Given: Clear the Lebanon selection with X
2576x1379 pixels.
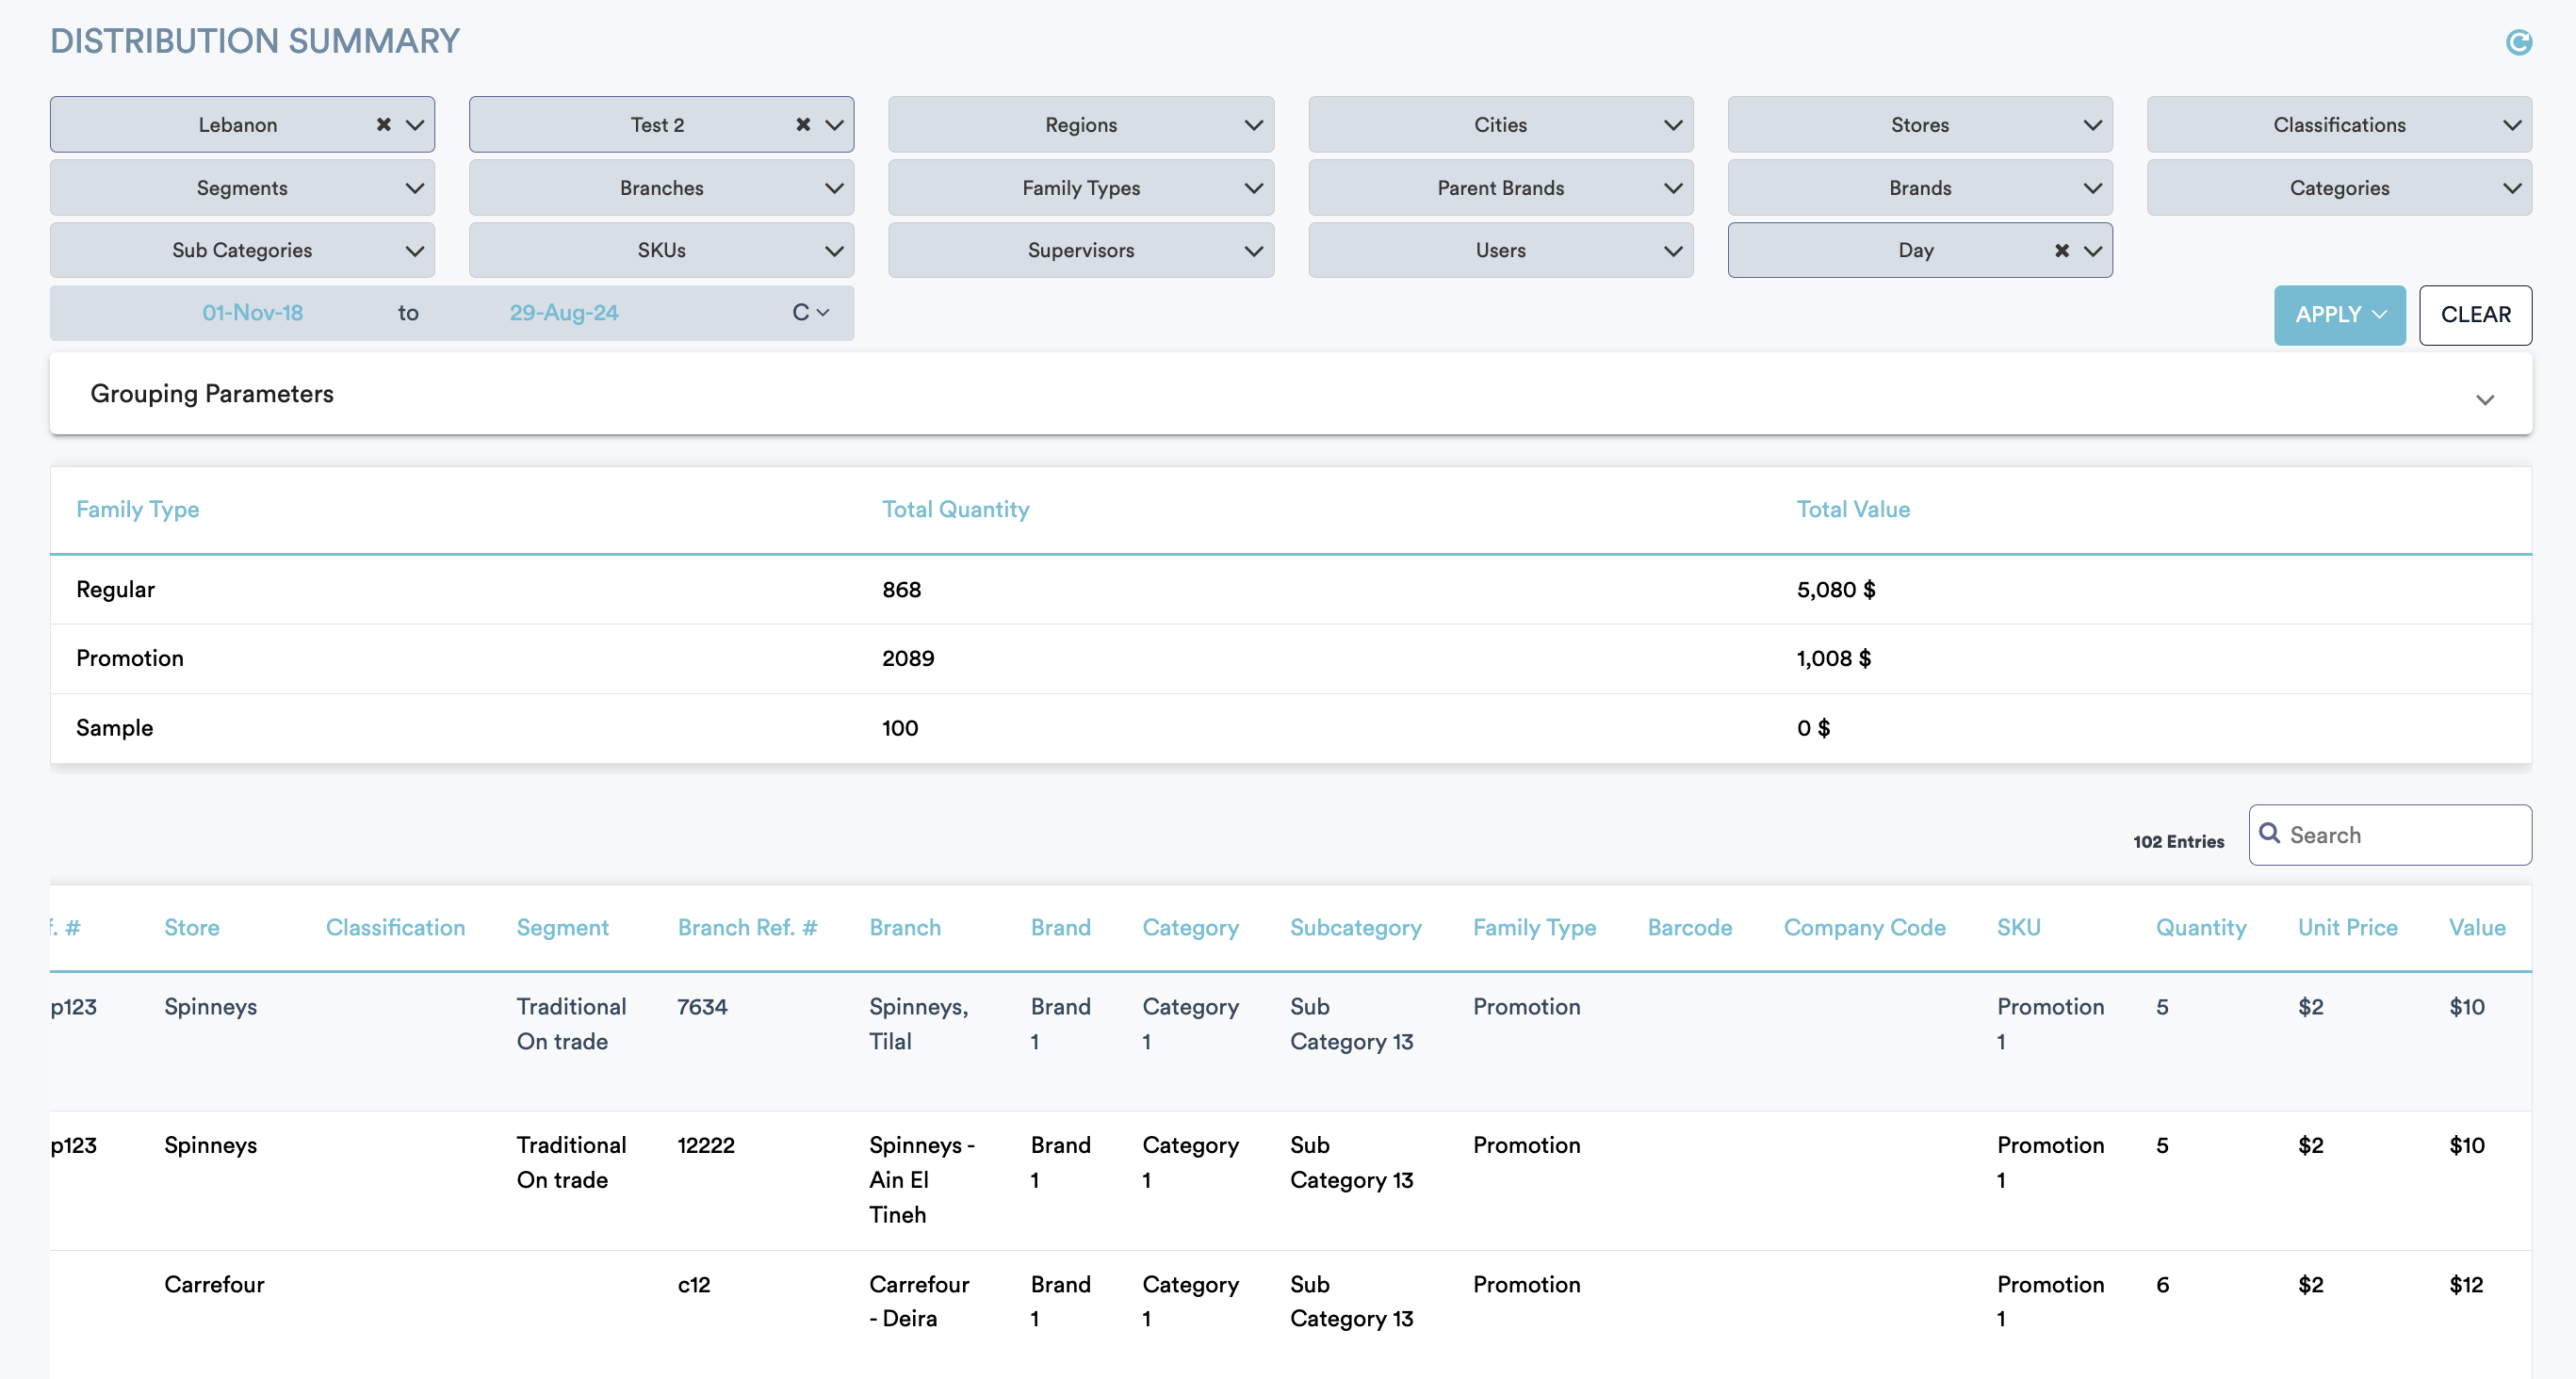Looking at the screenshot, I should pos(383,125).
